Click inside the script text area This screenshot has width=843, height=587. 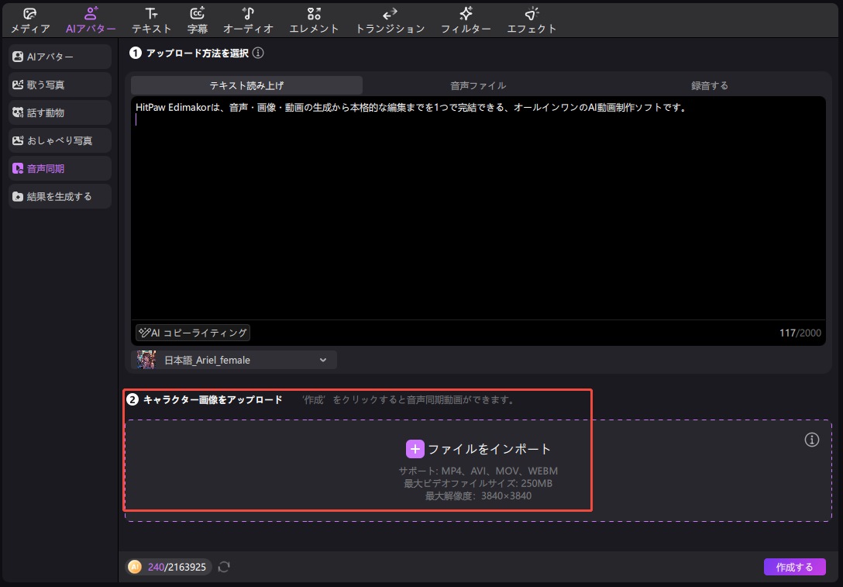pos(478,209)
